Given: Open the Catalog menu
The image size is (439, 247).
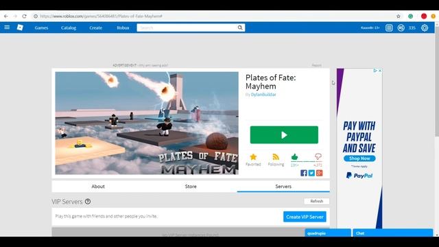Looking at the screenshot, I should coord(69,27).
